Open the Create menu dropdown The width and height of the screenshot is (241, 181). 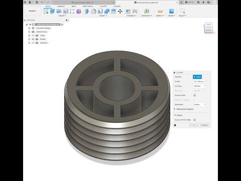(62, 16)
